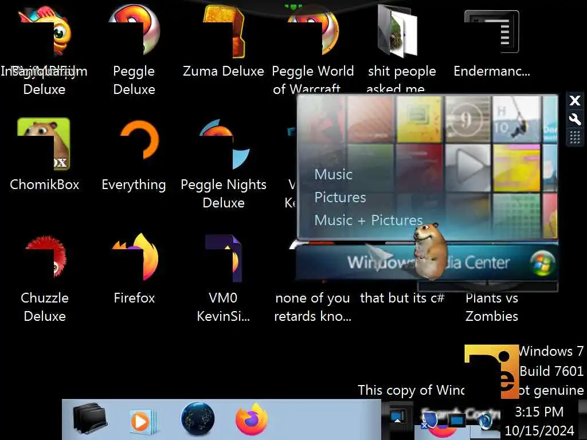Open the volume speaker tray icon

coord(486,421)
